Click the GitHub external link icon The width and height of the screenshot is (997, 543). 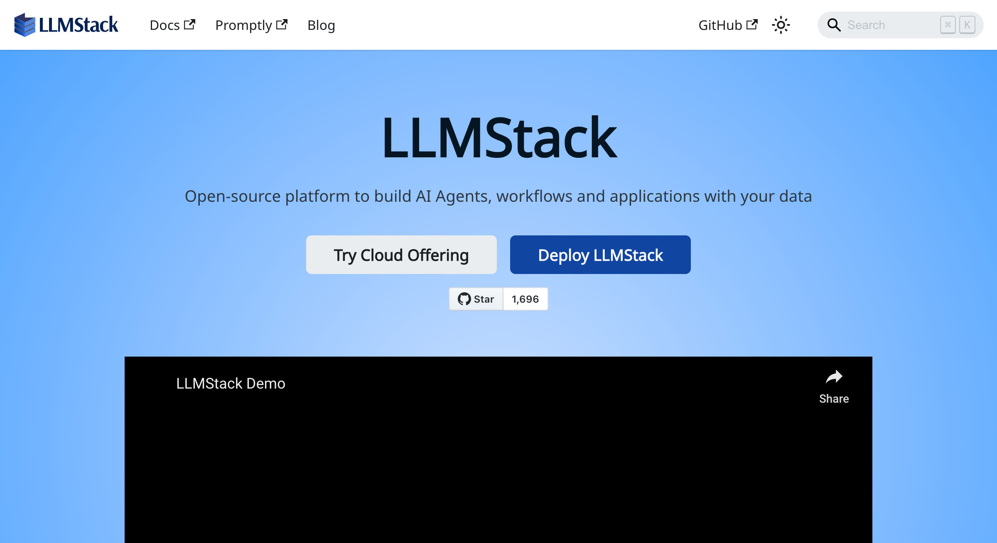pos(753,24)
